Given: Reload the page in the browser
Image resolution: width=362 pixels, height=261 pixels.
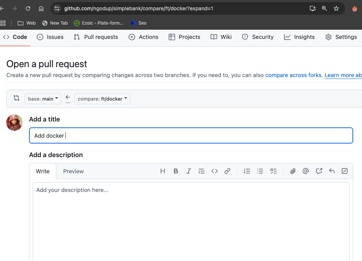Looking at the screenshot, I should pyautogui.click(x=28, y=8).
